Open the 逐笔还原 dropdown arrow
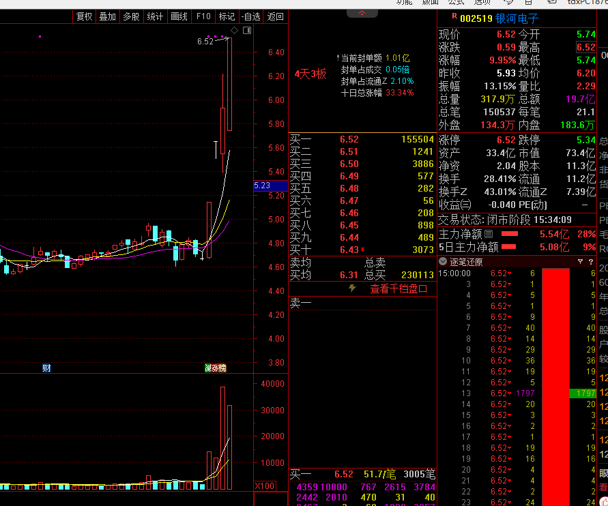Screen dimensions: 608x506 tap(442, 262)
